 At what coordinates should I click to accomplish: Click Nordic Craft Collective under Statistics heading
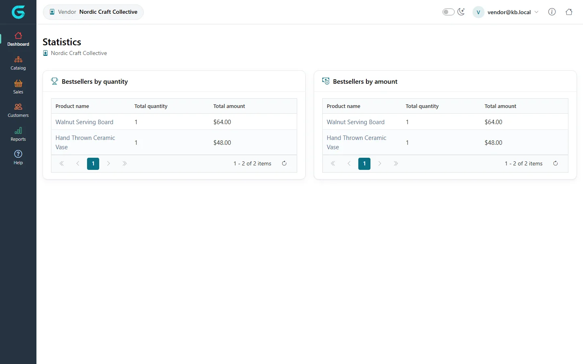(x=79, y=53)
